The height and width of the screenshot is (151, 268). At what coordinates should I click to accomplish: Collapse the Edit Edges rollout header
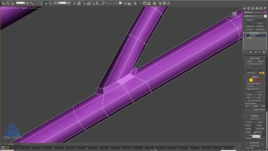pyautogui.click(x=255, y=116)
